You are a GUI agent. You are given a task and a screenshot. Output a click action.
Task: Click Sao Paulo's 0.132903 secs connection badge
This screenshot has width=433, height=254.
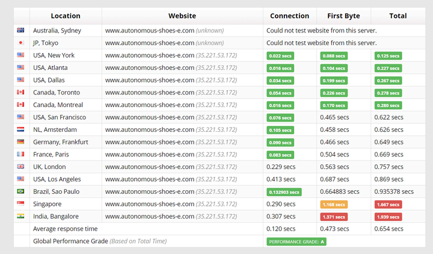click(284, 192)
